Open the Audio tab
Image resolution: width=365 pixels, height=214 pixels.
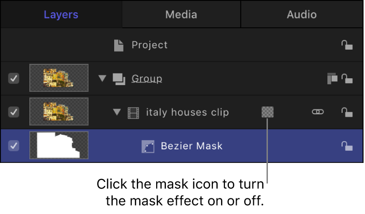tap(302, 14)
